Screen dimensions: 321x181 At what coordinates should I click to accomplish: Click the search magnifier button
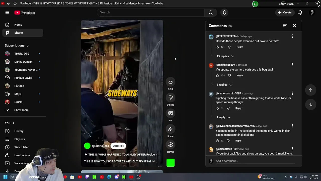[211, 12]
